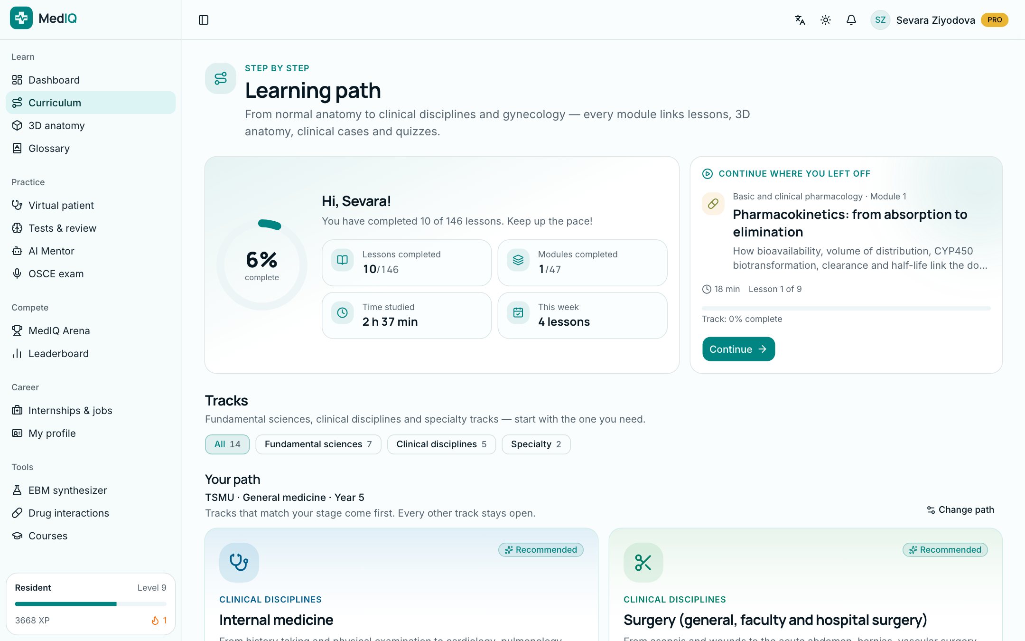Click the Internships & jobs briefcase icon
The image size is (1025, 641).
pyautogui.click(x=17, y=410)
